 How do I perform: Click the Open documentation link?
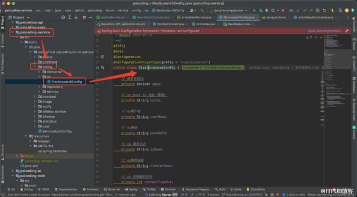click(x=325, y=31)
